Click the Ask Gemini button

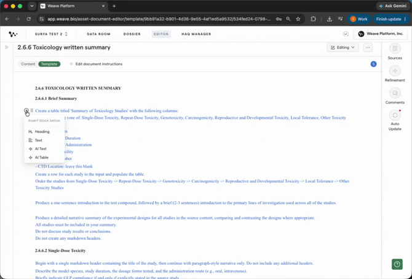point(392,6)
